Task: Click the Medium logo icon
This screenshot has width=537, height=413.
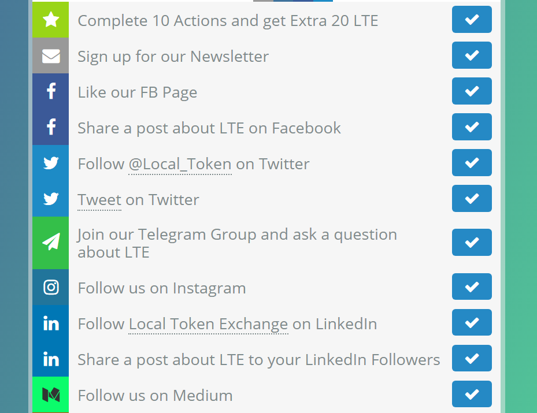Action: (x=51, y=395)
